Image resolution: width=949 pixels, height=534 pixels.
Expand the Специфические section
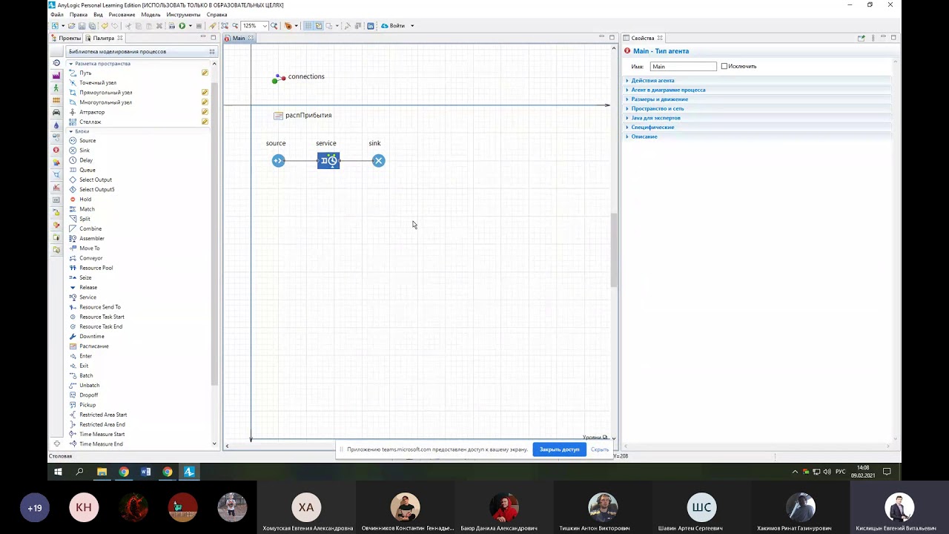(652, 128)
